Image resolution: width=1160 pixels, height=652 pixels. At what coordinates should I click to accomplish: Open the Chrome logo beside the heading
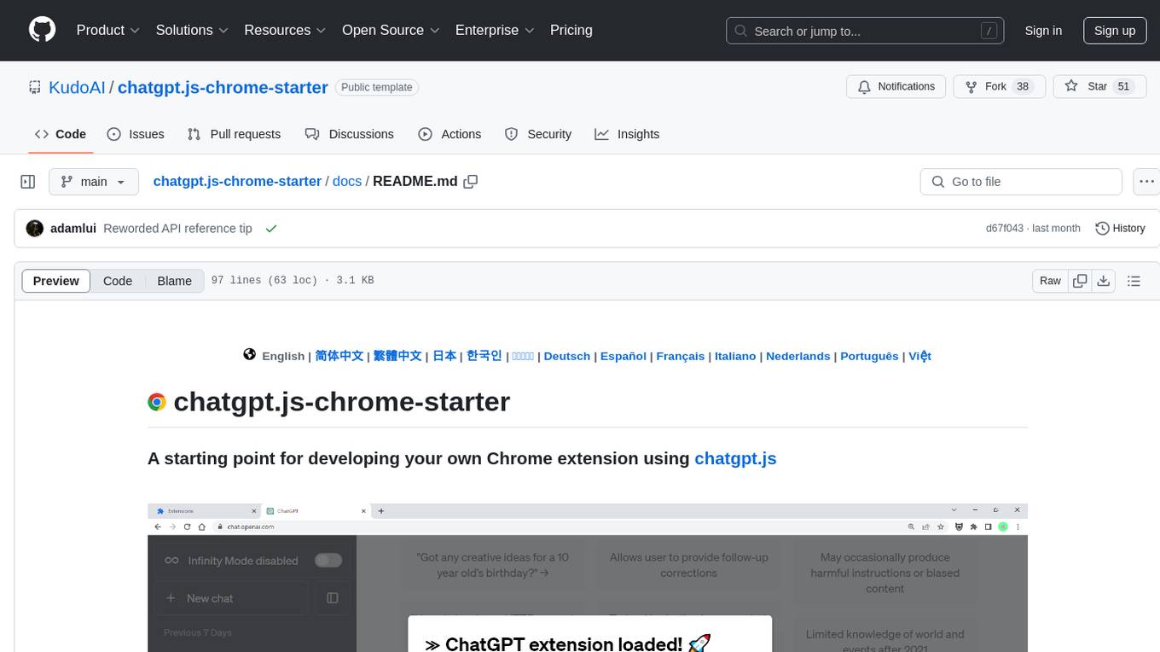[157, 402]
